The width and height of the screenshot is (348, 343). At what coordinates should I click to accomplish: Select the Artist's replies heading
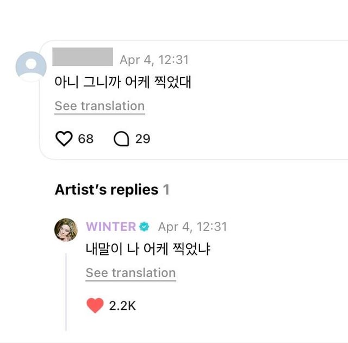pos(107,190)
